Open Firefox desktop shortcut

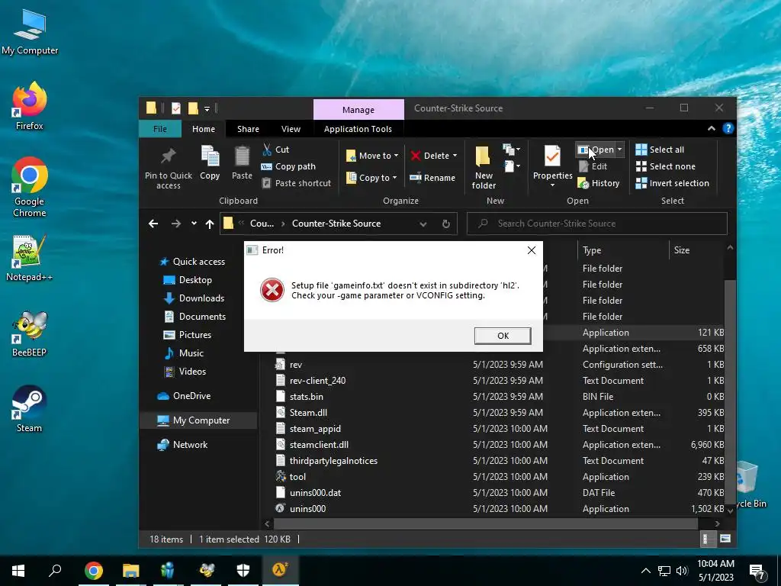pos(30,105)
